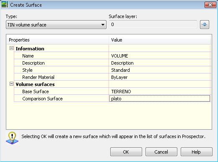Select the Base Surface property label
218x162 pixels.
click(36, 91)
